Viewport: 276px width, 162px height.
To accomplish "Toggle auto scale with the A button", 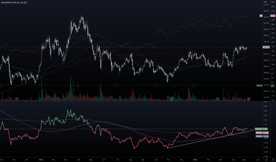I will [267, 160].
